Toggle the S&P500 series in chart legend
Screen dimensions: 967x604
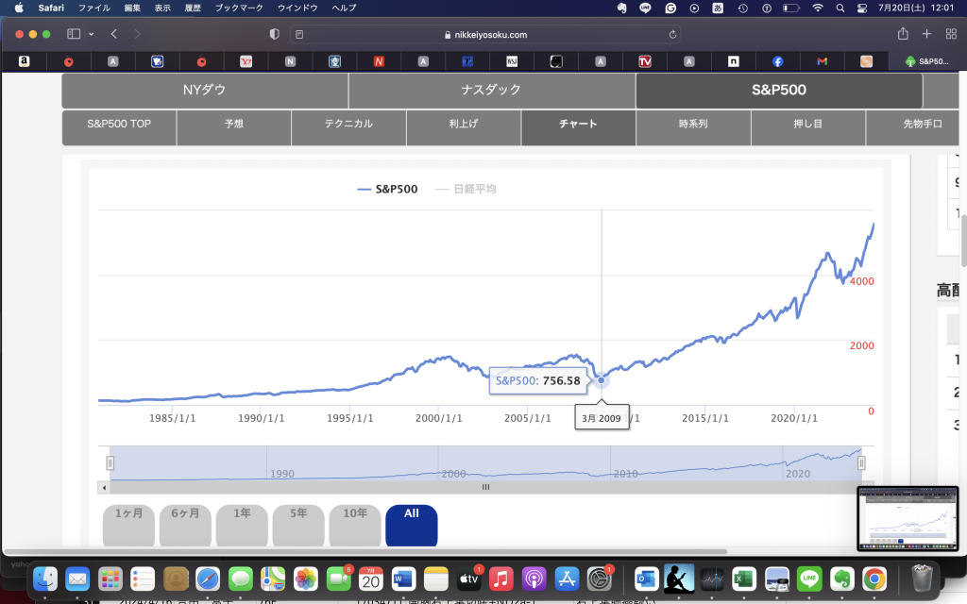(387, 189)
